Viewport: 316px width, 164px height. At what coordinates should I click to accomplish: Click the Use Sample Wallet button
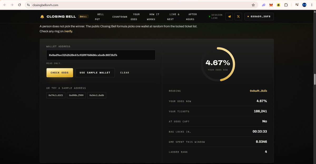tap(95, 73)
